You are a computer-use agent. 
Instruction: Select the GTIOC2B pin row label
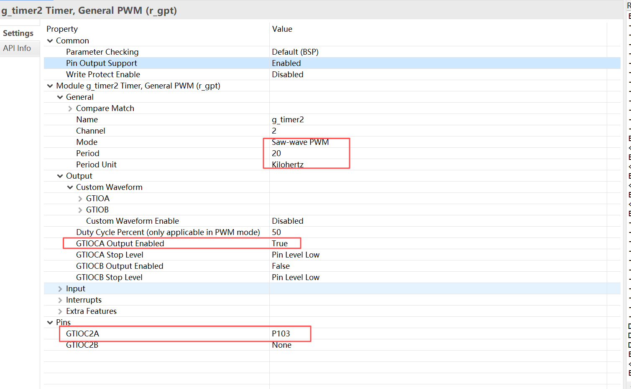pyautogui.click(x=82, y=345)
